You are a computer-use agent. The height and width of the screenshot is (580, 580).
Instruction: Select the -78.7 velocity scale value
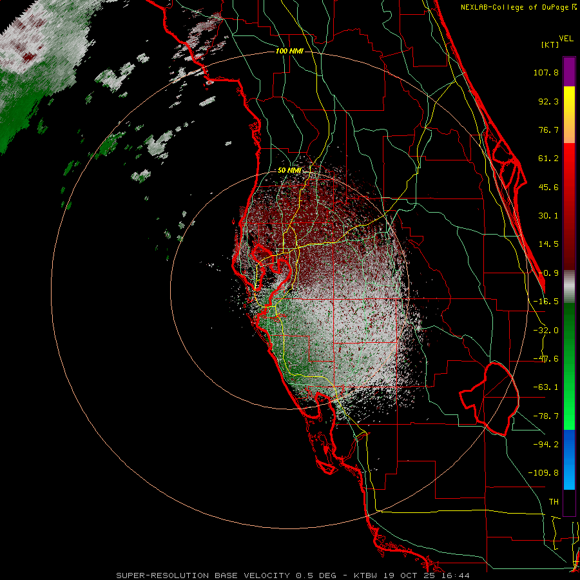coord(546,416)
